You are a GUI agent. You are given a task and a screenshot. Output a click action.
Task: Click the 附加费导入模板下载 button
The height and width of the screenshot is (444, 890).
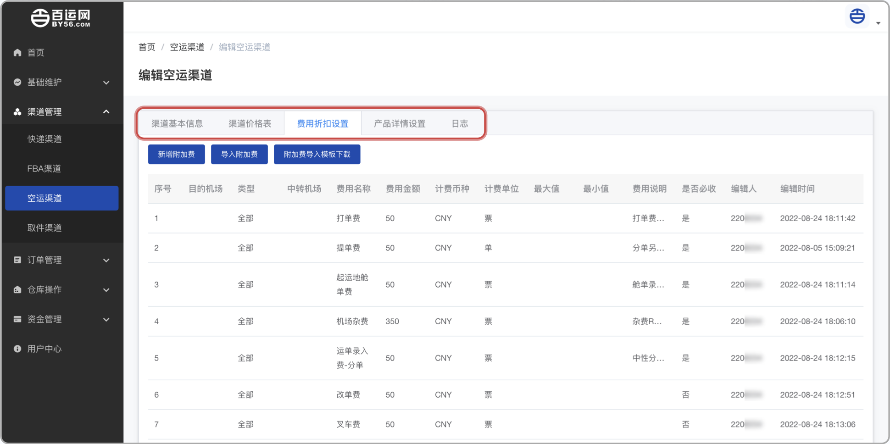click(317, 155)
